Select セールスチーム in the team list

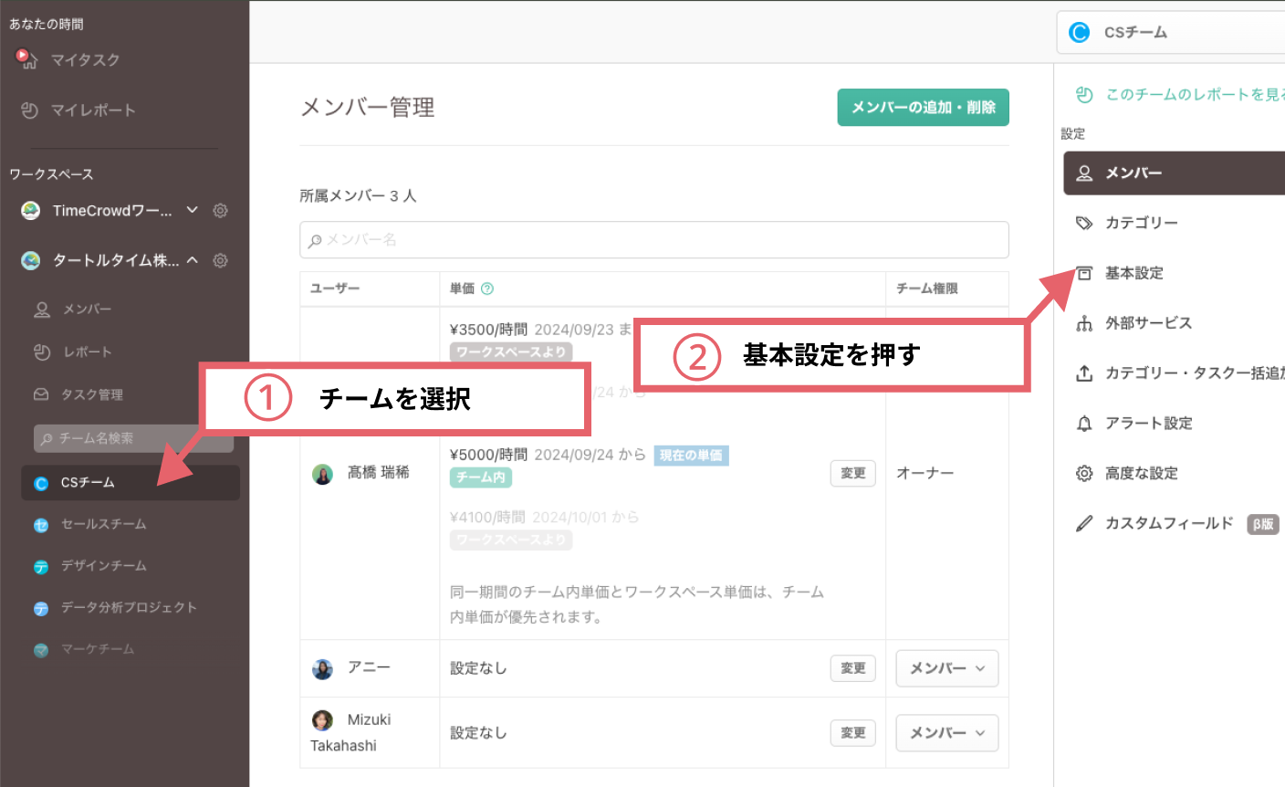(x=103, y=524)
